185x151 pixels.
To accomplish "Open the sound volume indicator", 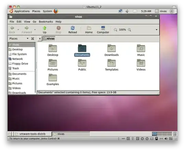I will coord(127,11).
